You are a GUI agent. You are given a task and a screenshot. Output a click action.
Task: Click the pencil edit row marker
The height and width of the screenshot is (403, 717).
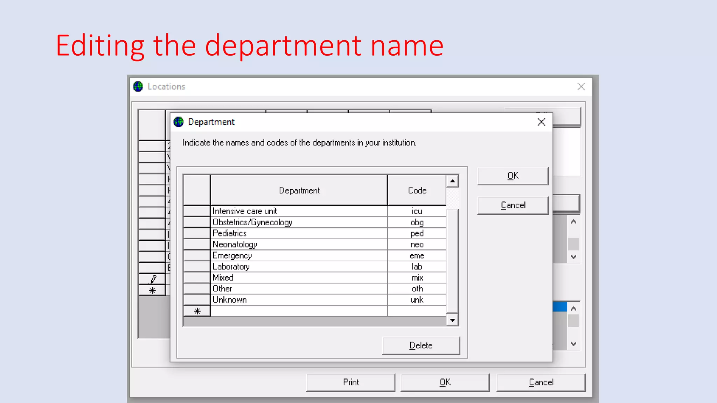152,279
